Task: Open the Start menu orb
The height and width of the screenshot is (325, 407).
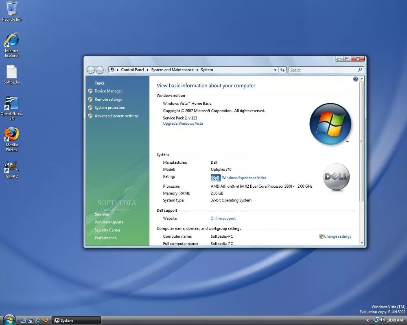Action: pyautogui.click(x=9, y=320)
